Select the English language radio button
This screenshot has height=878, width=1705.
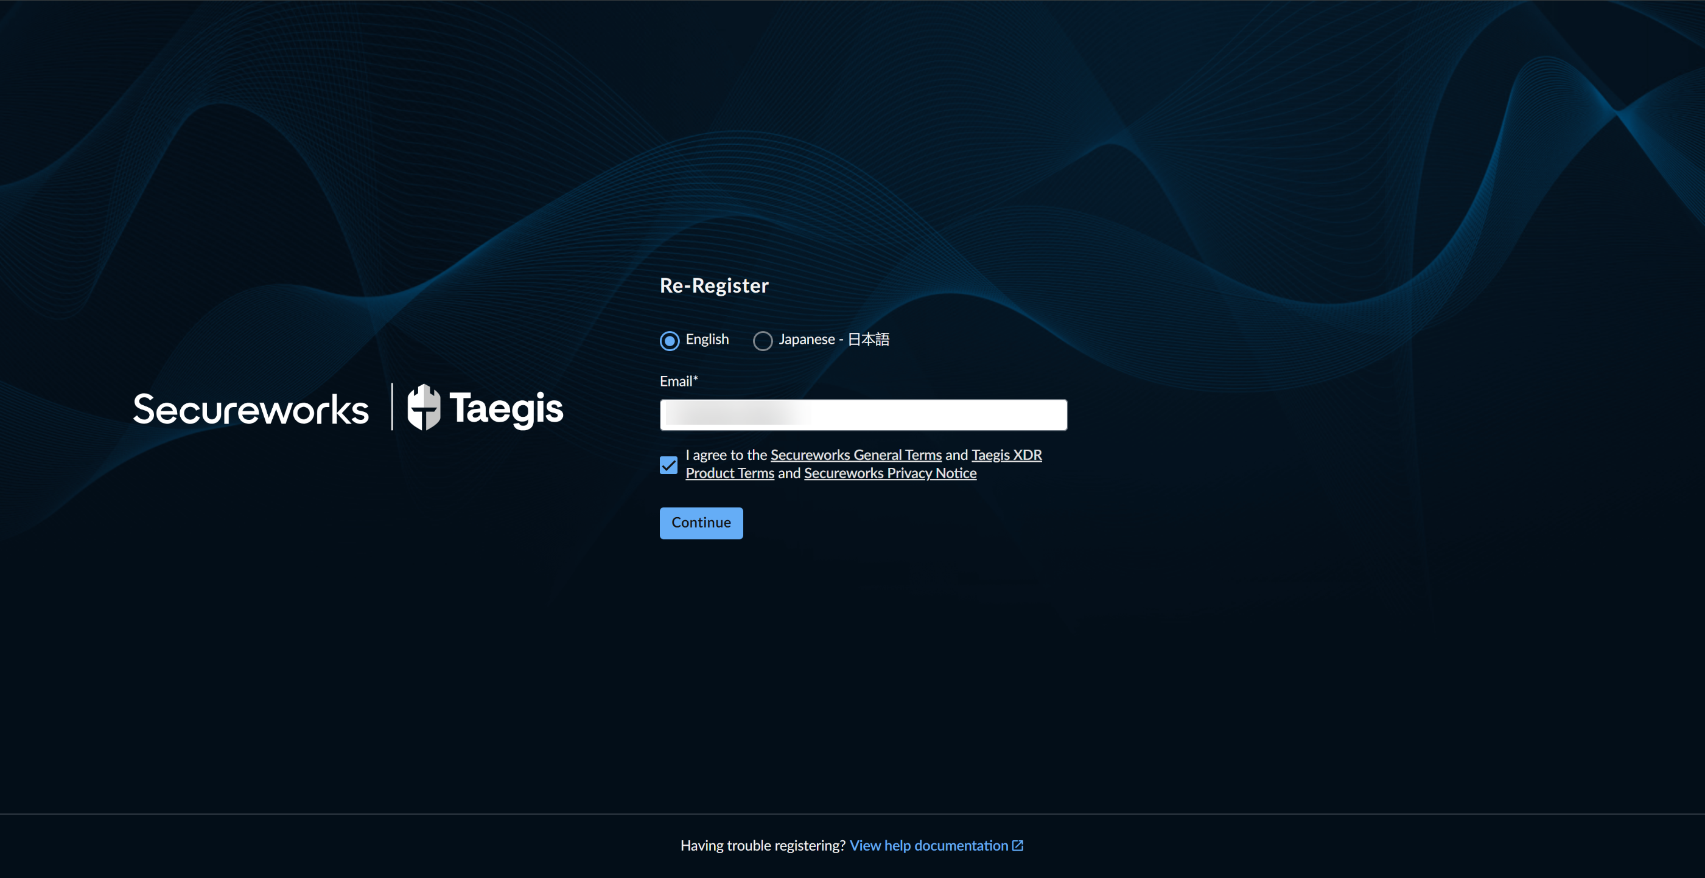[669, 340]
